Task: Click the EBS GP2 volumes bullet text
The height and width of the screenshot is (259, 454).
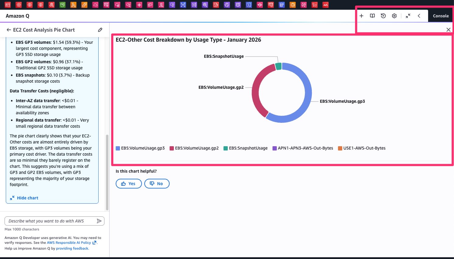Action: point(49,65)
